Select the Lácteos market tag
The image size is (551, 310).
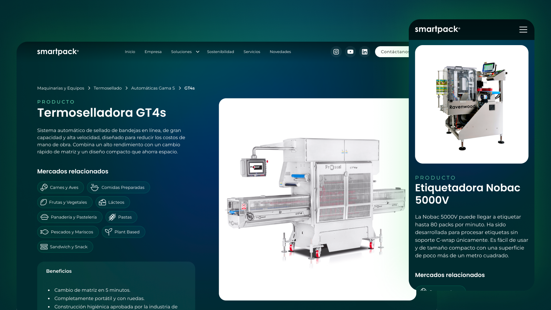pyautogui.click(x=113, y=202)
